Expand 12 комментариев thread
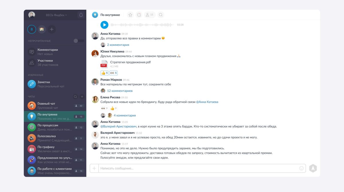Screen dimensions: 344x192 pos(120,91)
